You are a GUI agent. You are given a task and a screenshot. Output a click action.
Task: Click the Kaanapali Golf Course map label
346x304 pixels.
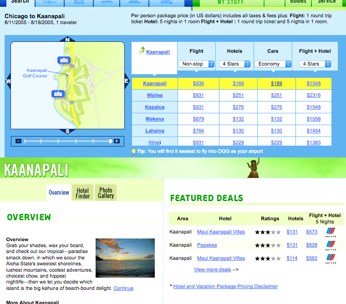[35, 73]
